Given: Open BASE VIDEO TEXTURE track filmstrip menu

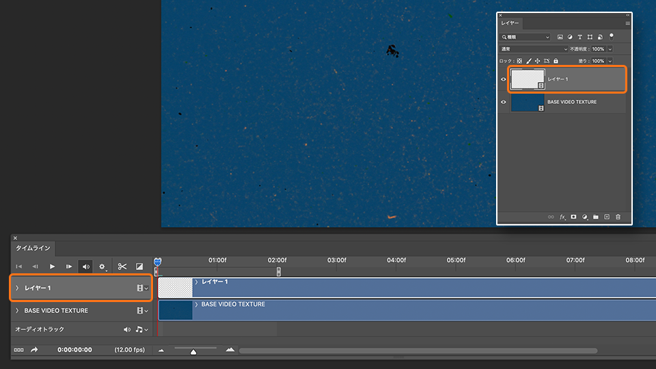Looking at the screenshot, I should (x=142, y=310).
